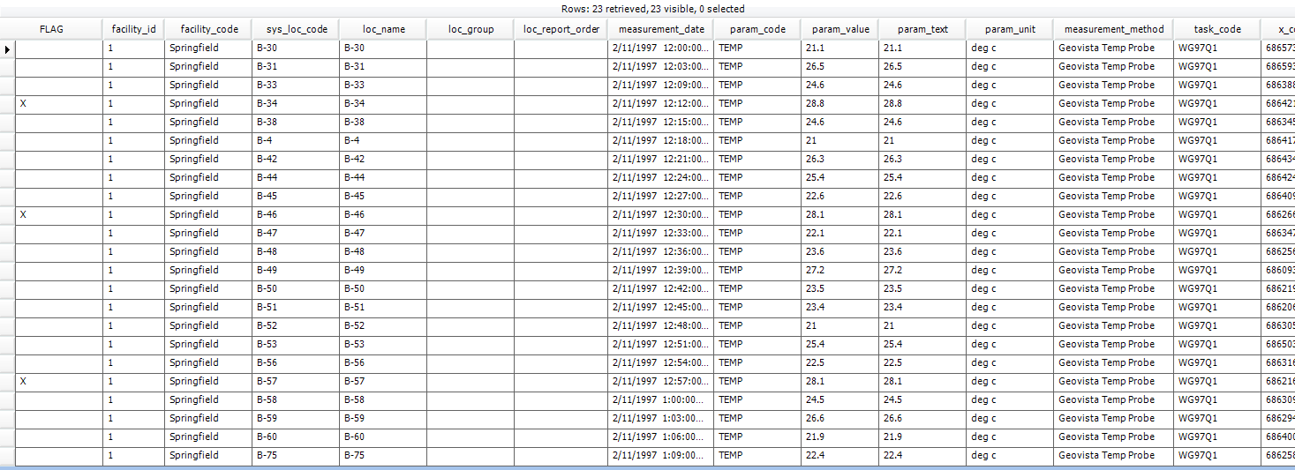Click the current-row arrow indicator on first row
Image resolution: width=1295 pixels, height=470 pixels.
(7, 48)
